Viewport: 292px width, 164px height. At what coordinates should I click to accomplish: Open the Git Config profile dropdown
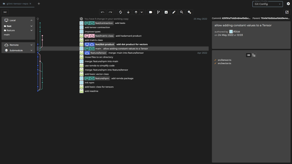(x=267, y=4)
